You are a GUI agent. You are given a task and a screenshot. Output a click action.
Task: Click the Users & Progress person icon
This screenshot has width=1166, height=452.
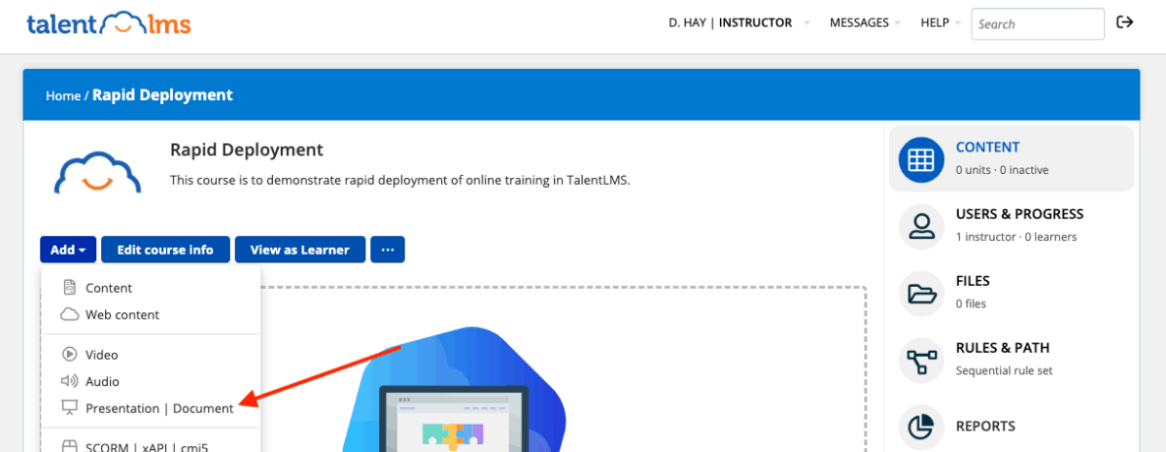coord(921,226)
